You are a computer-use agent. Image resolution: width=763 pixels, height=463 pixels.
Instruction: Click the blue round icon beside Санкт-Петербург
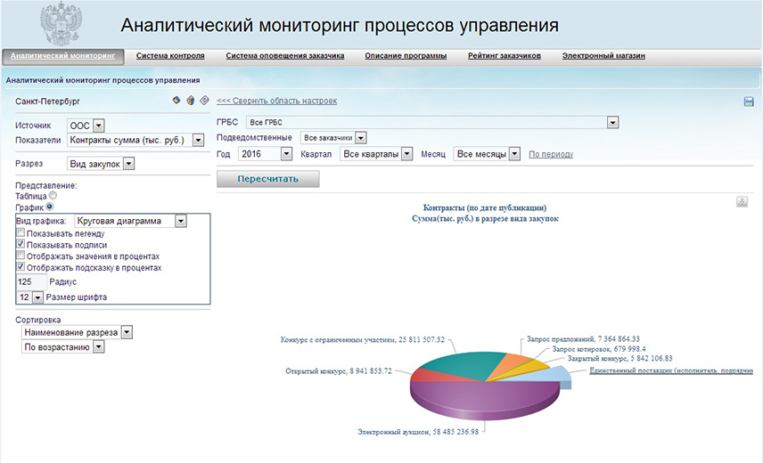176,101
